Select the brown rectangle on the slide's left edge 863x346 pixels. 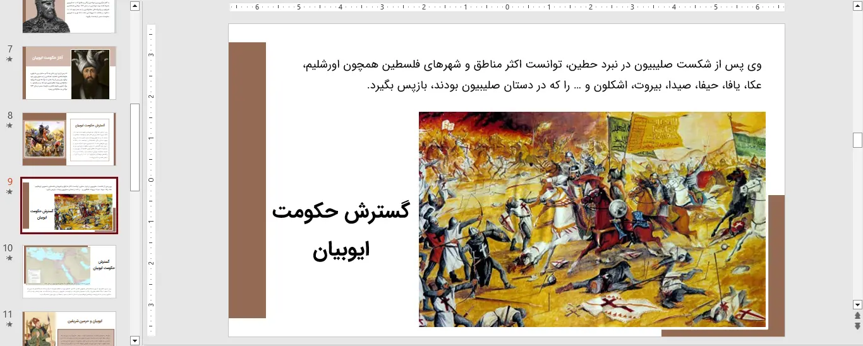coord(247,180)
